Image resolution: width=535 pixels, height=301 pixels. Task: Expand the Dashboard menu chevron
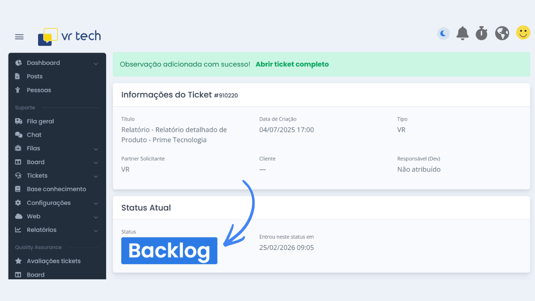[96, 64]
